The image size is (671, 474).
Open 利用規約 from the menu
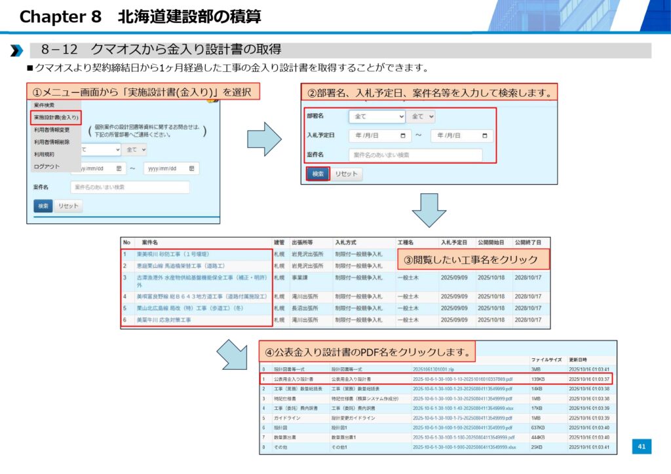pyautogui.click(x=44, y=154)
